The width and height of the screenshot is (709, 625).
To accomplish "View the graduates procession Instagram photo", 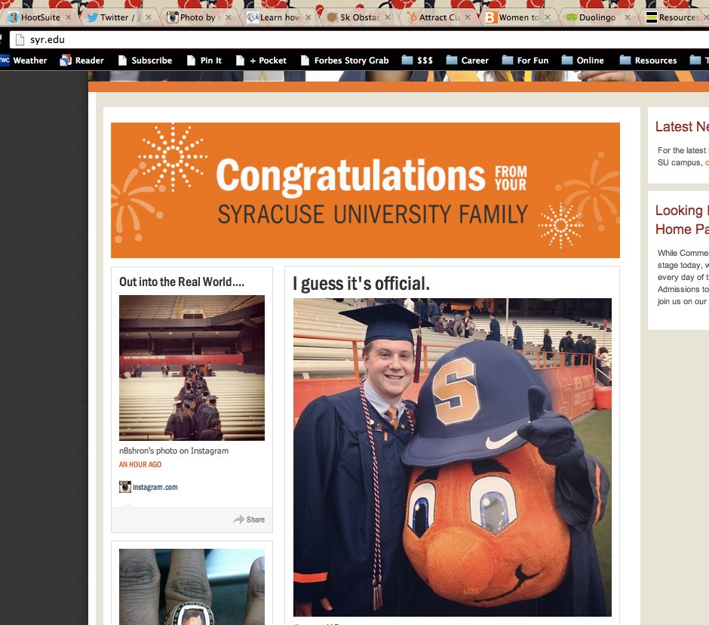I will [192, 368].
